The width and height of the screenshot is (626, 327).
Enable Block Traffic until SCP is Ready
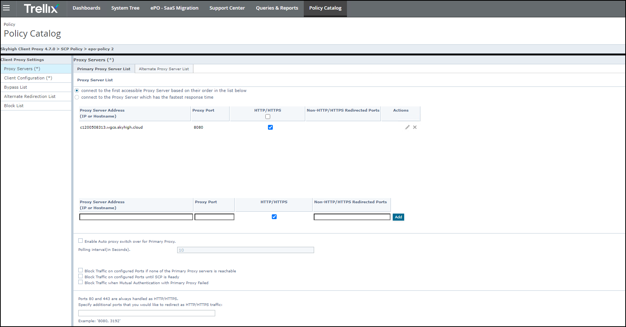pos(80,276)
